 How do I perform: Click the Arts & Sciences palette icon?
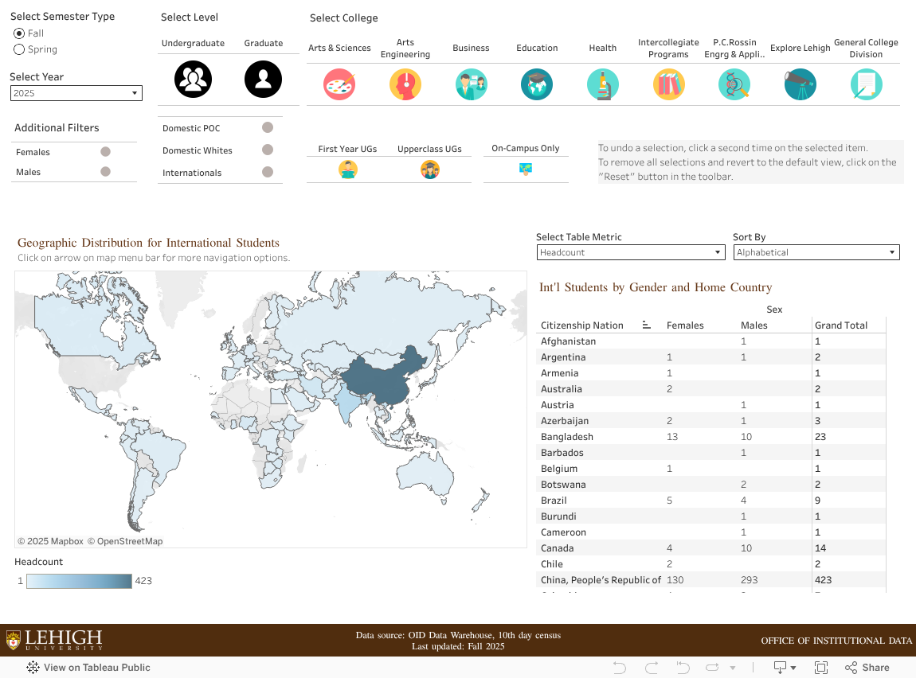[x=339, y=84]
